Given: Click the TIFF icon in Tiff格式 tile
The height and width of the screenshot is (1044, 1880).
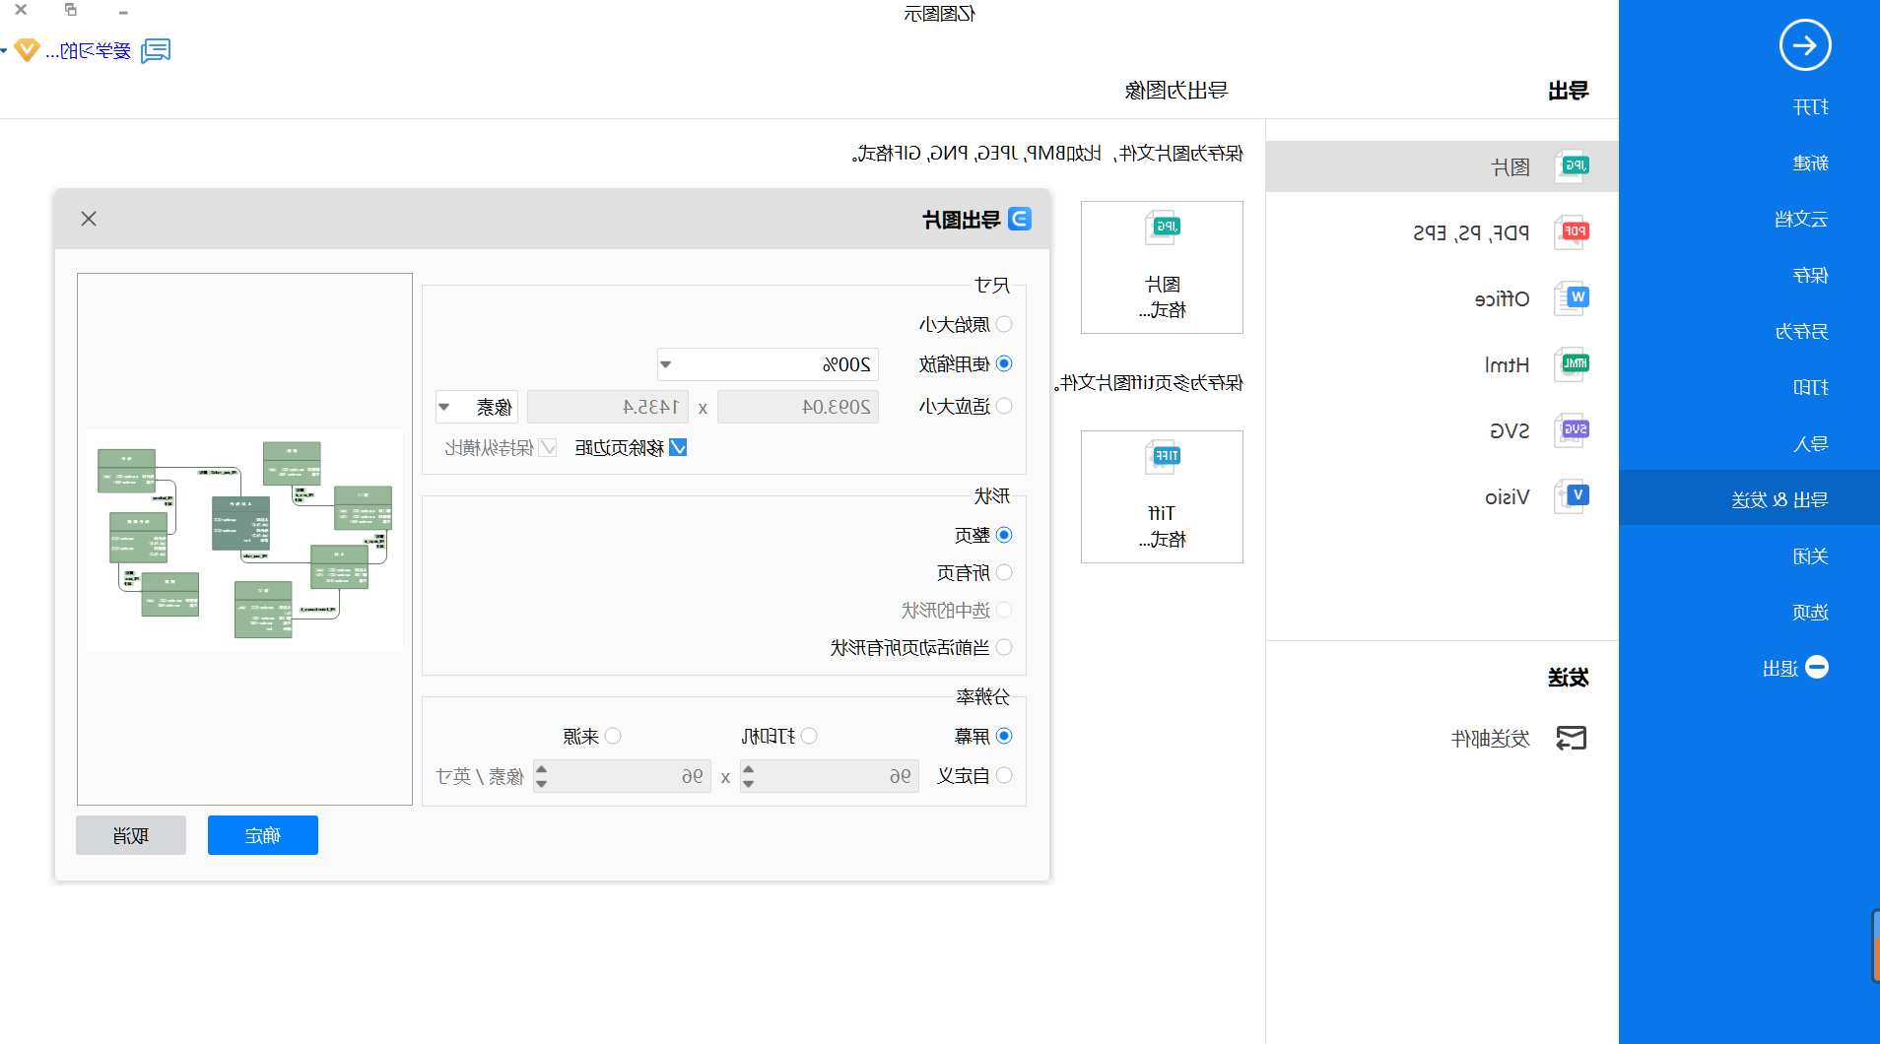Looking at the screenshot, I should (1163, 457).
